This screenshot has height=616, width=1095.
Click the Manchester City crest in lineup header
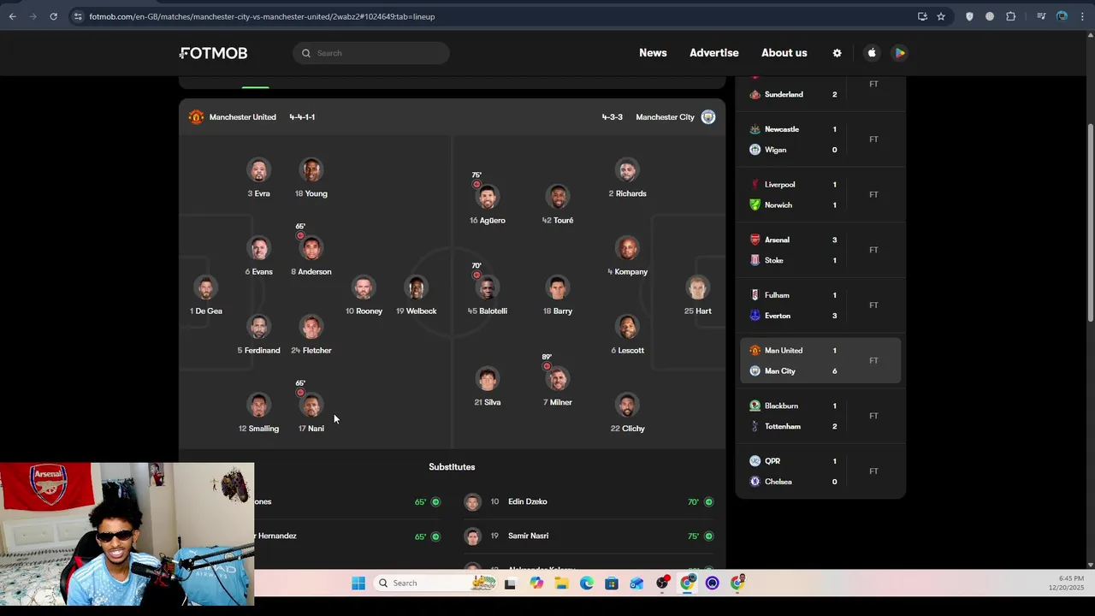coord(708,117)
